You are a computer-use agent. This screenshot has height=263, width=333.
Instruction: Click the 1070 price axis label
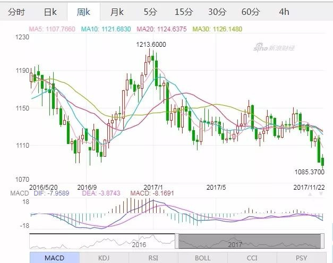click(x=22, y=180)
